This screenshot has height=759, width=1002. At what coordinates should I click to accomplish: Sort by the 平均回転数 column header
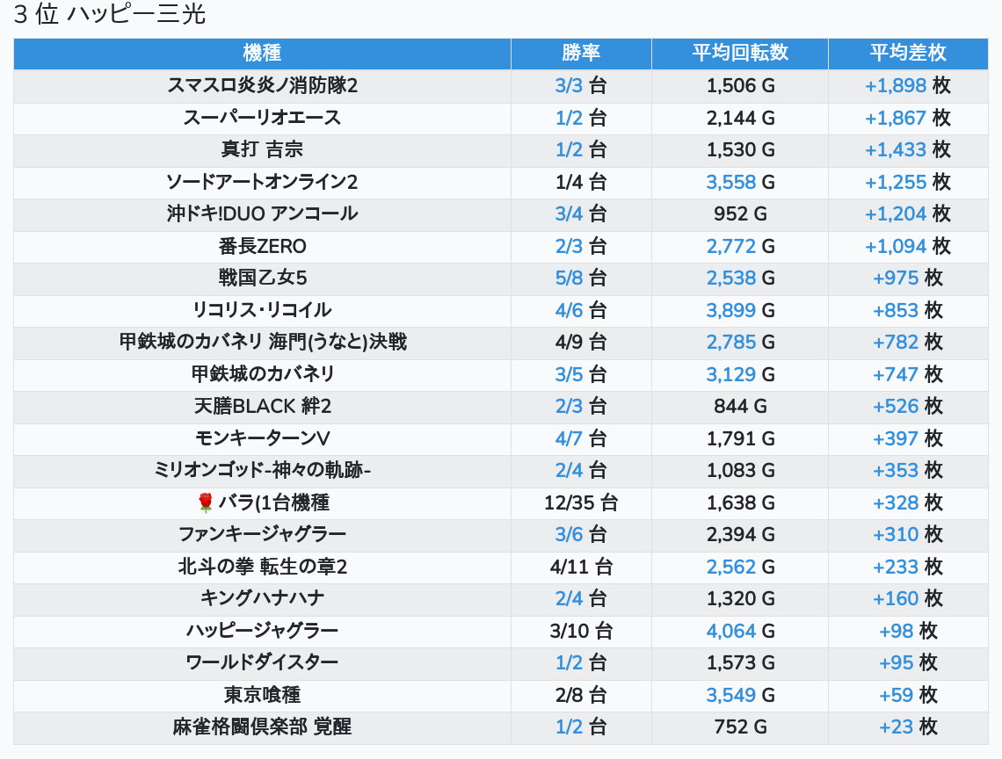pyautogui.click(x=740, y=53)
